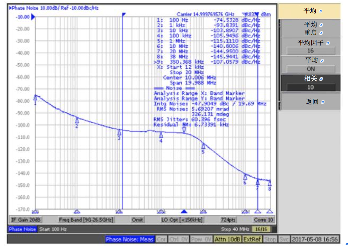
Task: Click the -100.0 y-axis label
Action: tap(23, 125)
